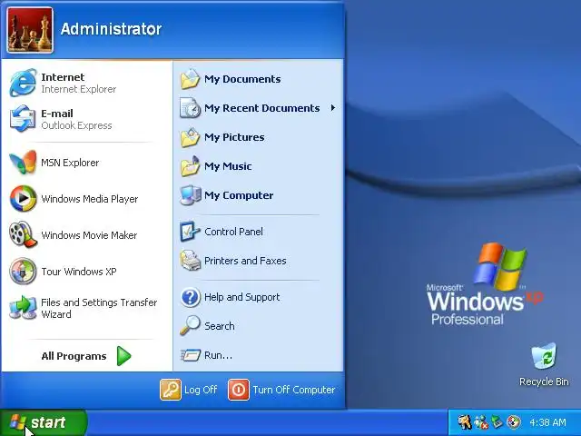Screen dimensions: 581x436
Task: Choose MSN Explorer text in the menu
Action: pyautogui.click(x=70, y=163)
